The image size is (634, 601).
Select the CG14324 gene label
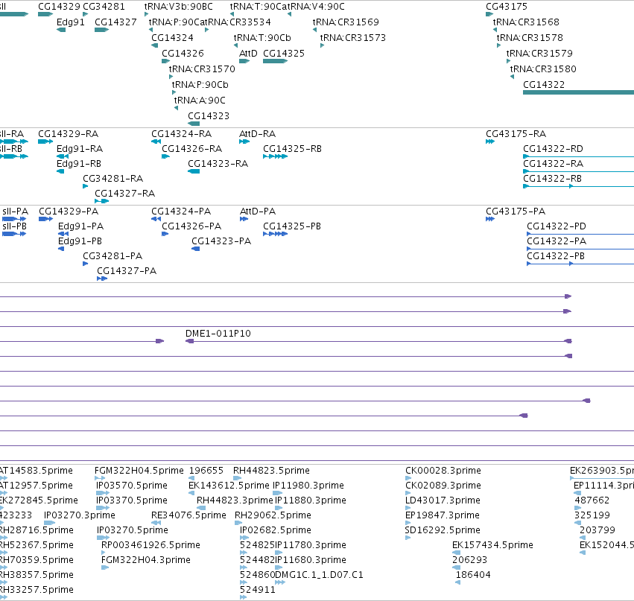pyautogui.click(x=172, y=37)
